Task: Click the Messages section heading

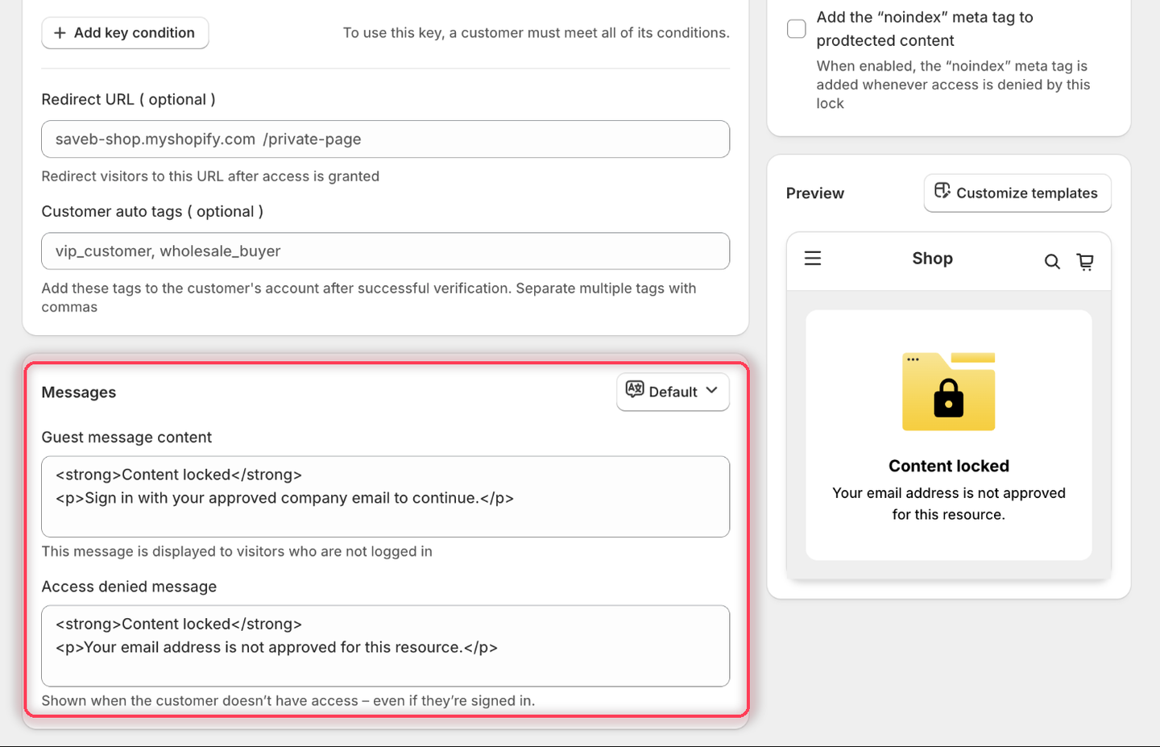Action: [x=79, y=392]
